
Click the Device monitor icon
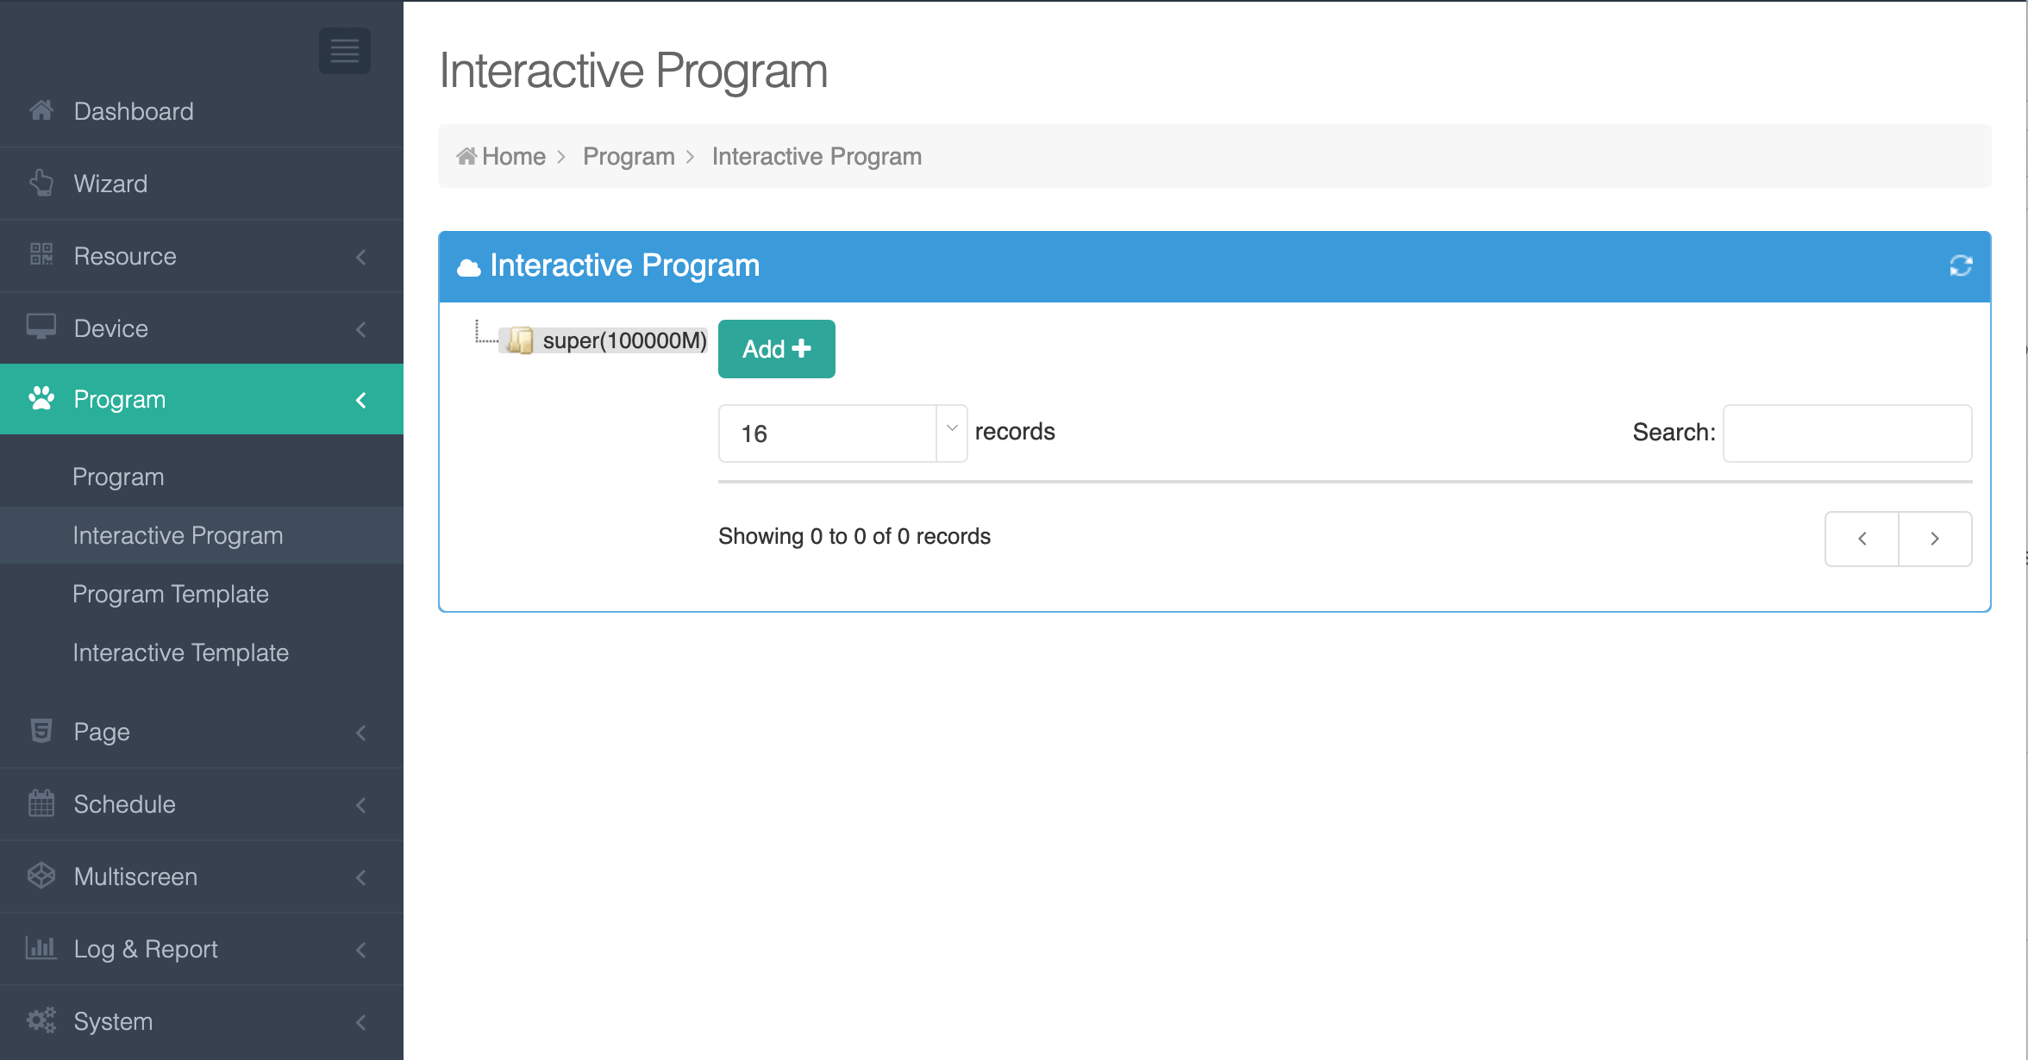41,327
